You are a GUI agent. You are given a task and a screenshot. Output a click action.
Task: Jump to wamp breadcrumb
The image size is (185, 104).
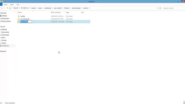point(34,8)
